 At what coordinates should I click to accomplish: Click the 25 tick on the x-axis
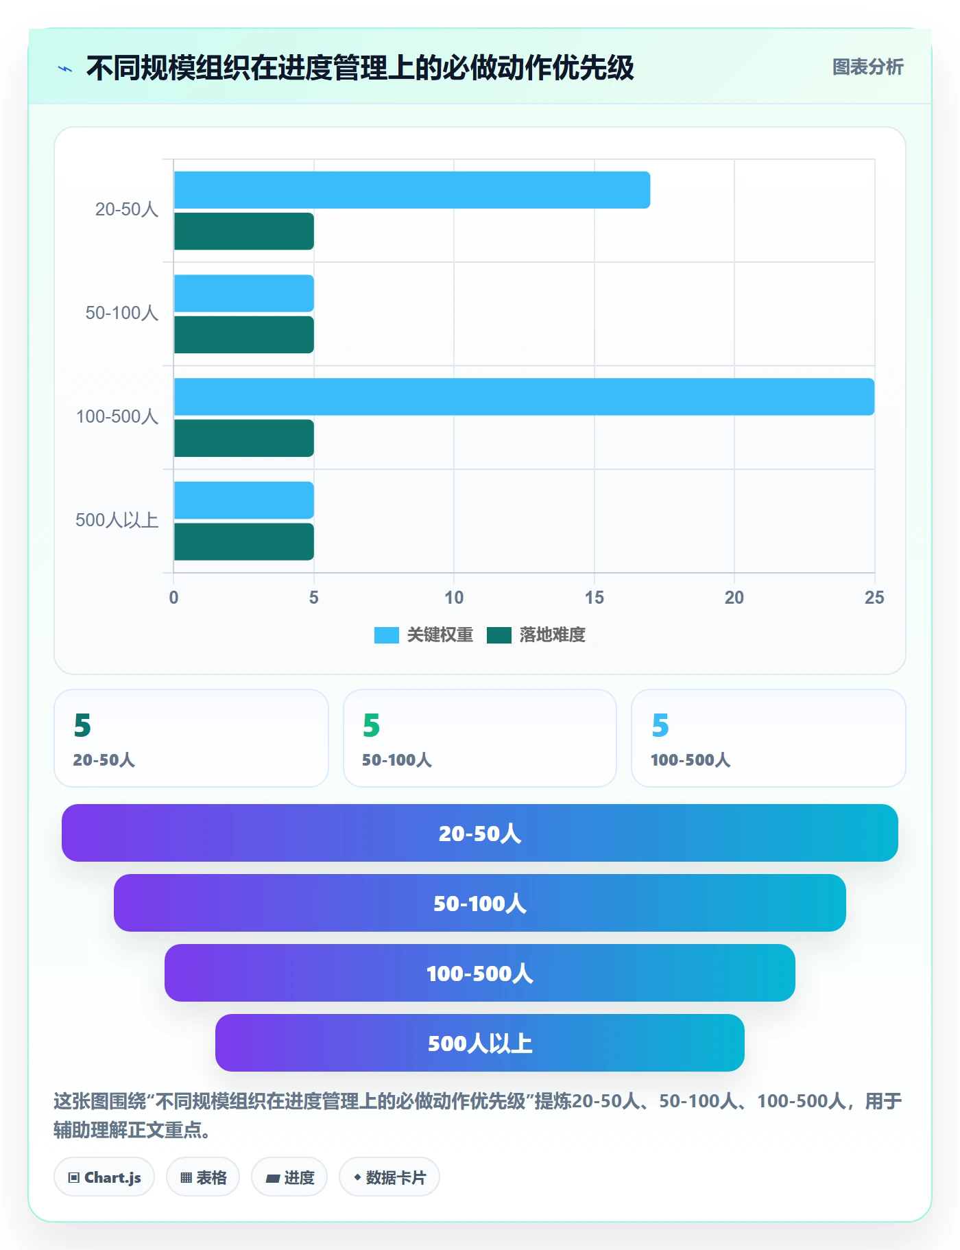point(874,598)
